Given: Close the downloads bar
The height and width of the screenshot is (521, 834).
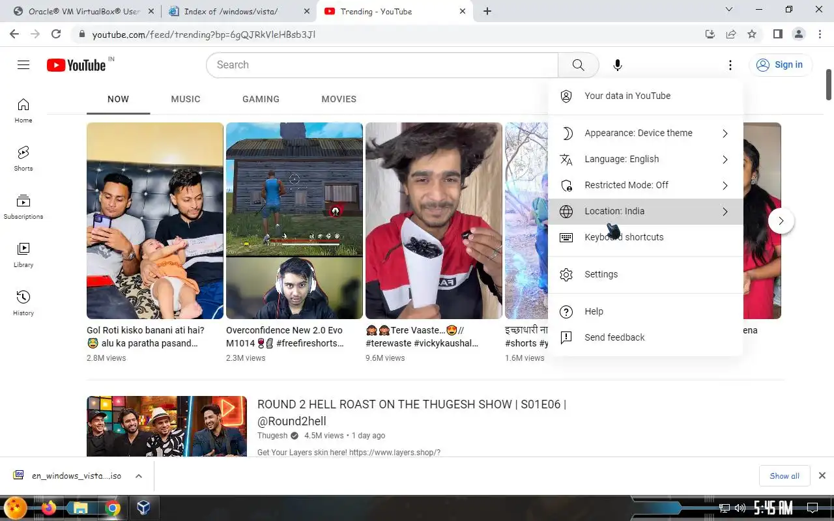Looking at the screenshot, I should (822, 476).
